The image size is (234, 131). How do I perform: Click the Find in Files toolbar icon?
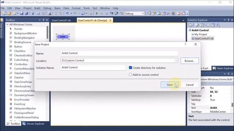49,13
